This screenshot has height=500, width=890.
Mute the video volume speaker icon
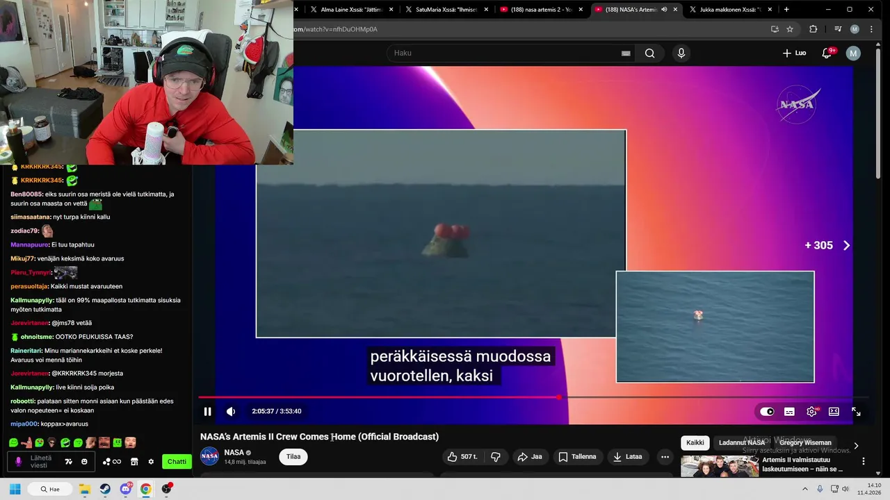[x=231, y=411]
